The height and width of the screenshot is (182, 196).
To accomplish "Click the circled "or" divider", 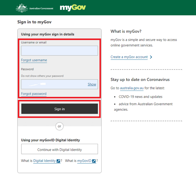I will pyautogui.click(x=59, y=126).
